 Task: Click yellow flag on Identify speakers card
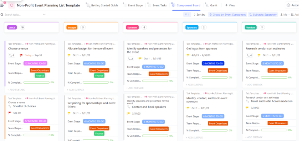pyautogui.click(x=140, y=59)
